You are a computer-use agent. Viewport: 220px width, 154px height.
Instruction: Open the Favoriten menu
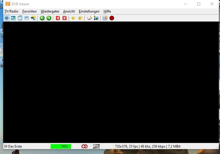(29, 11)
